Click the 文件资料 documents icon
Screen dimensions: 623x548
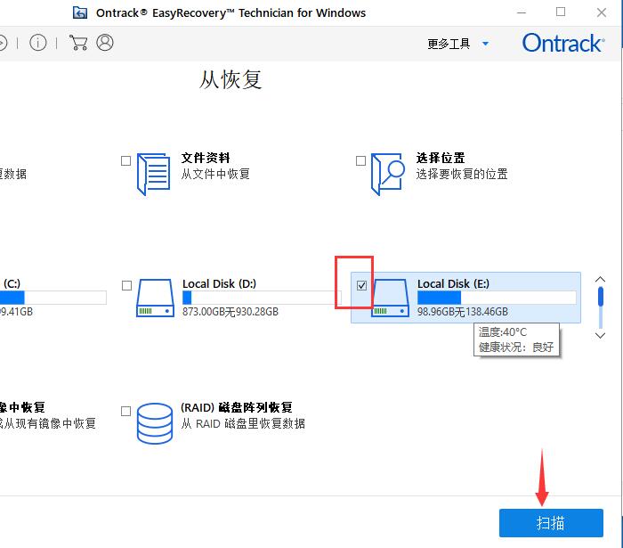(x=153, y=174)
